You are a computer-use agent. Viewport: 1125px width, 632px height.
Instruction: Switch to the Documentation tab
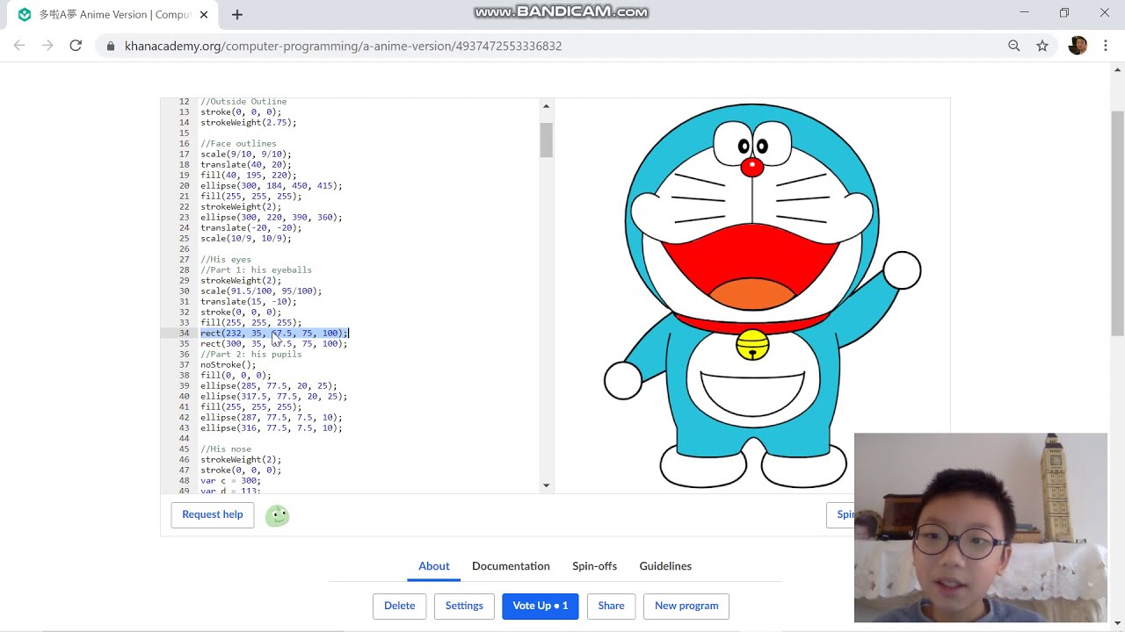[511, 566]
